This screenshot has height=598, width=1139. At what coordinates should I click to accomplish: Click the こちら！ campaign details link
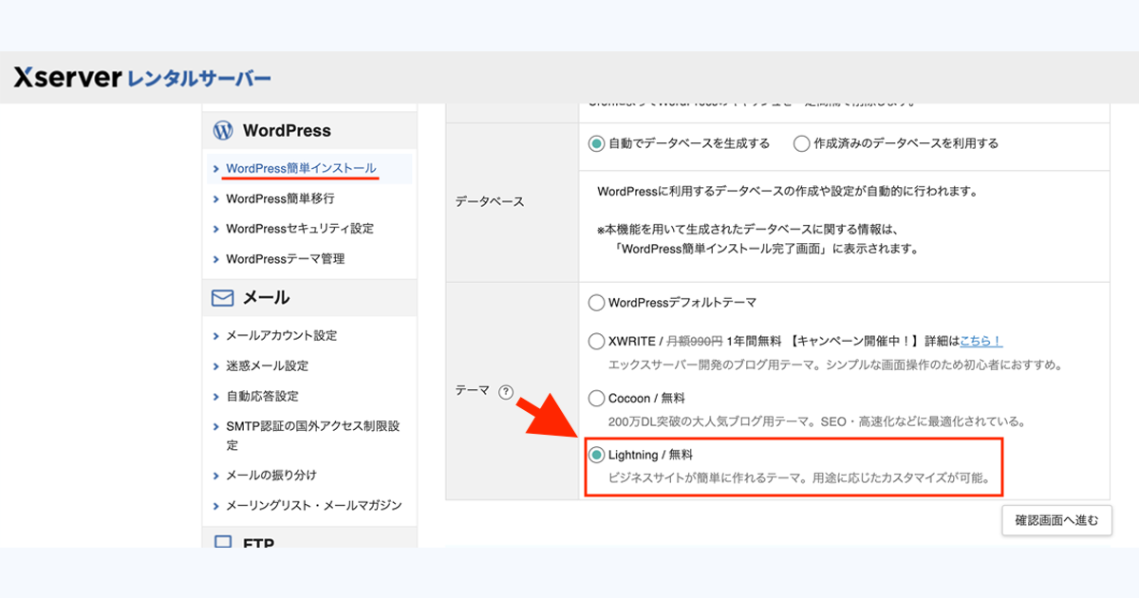pos(980,341)
